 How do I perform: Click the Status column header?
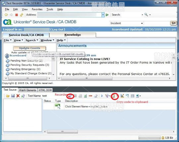click(x=47, y=101)
